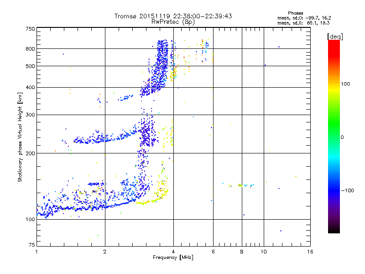
Task: Select the "mean, sd,X: 85.1, 18.3" line
Action: (x=303, y=23)
